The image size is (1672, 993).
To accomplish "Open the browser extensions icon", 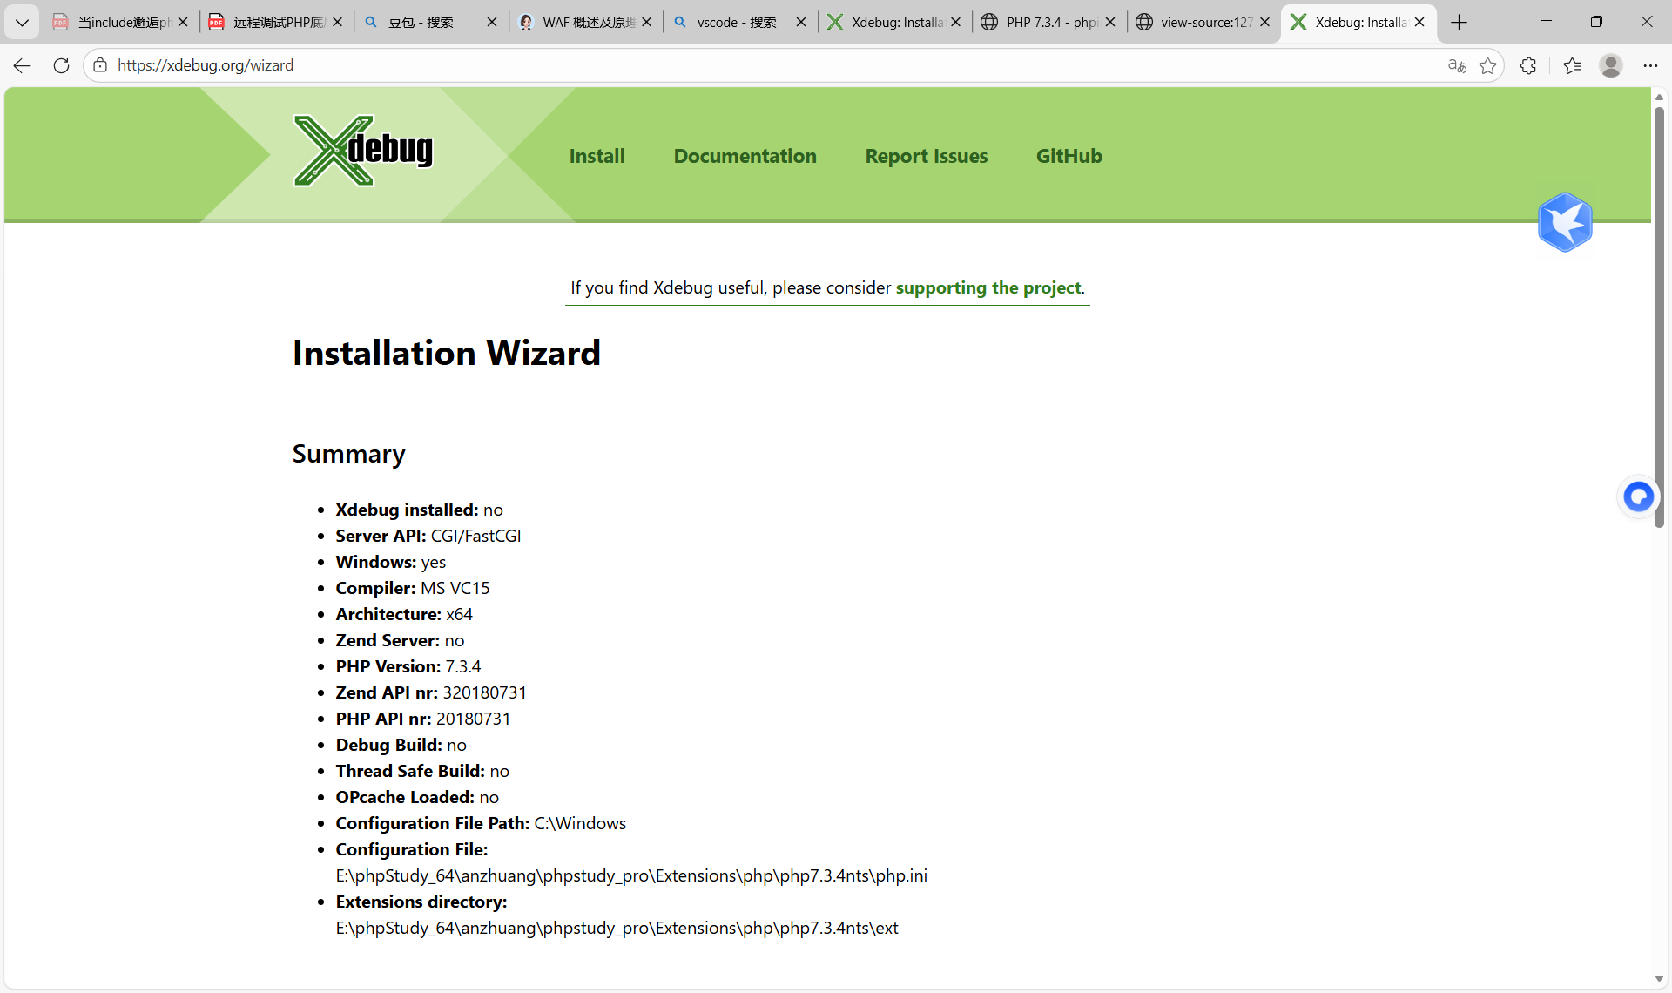I will (x=1528, y=65).
